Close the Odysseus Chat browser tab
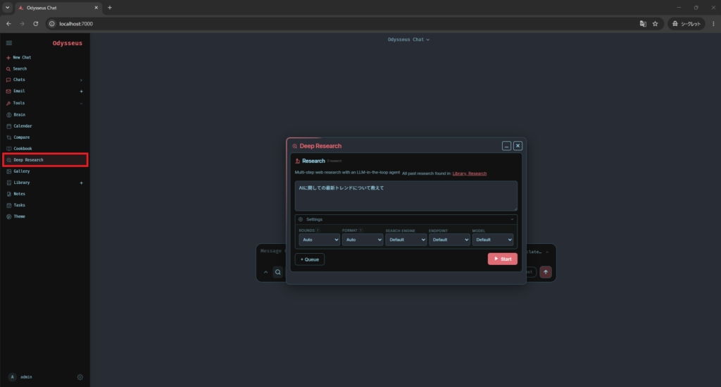This screenshot has height=387, width=721. click(x=96, y=8)
